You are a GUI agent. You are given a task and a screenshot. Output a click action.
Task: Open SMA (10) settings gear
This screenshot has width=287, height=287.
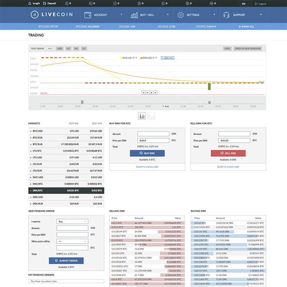(133, 58)
